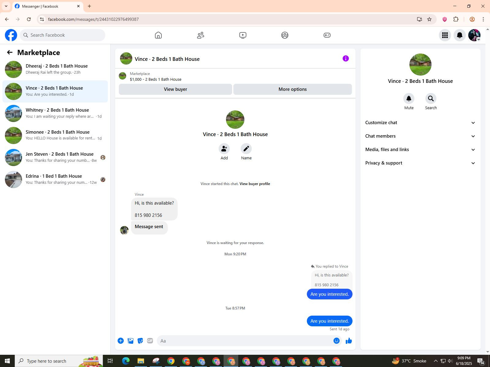Open browser Extensions puzzle icon
This screenshot has height=367, width=490.
coord(456,19)
